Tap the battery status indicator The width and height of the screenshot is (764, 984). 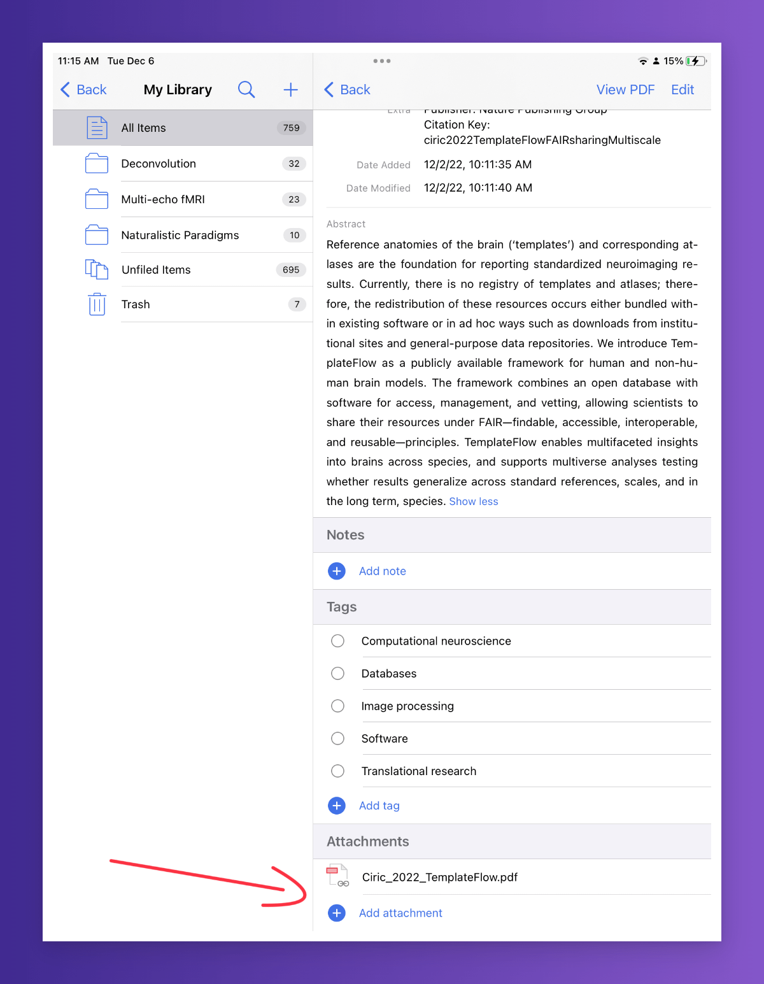(695, 61)
